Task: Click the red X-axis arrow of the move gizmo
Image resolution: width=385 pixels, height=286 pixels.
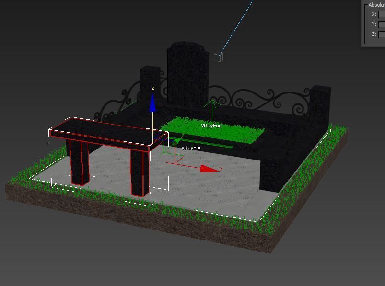Action: coord(209,168)
